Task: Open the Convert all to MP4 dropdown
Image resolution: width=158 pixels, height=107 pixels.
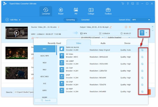Action: click(141, 20)
